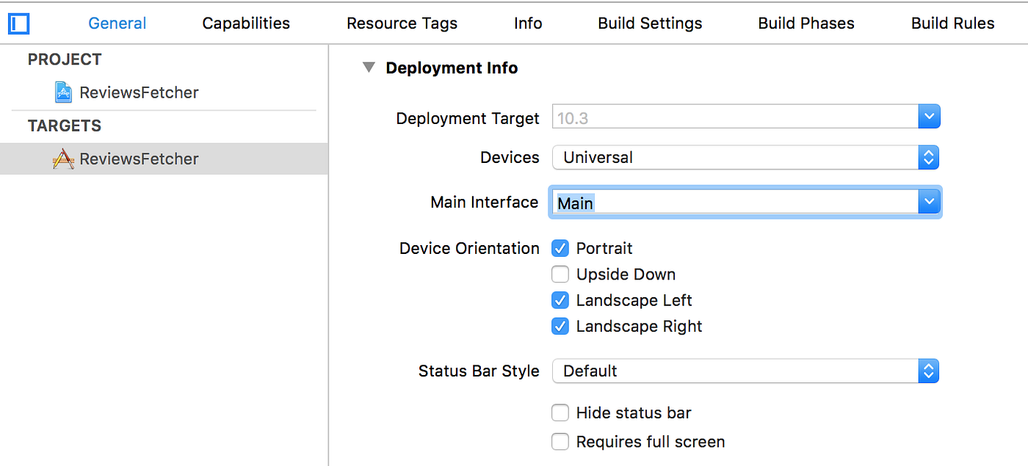The height and width of the screenshot is (466, 1028).
Task: Open the Build Settings tab
Action: [x=650, y=23]
